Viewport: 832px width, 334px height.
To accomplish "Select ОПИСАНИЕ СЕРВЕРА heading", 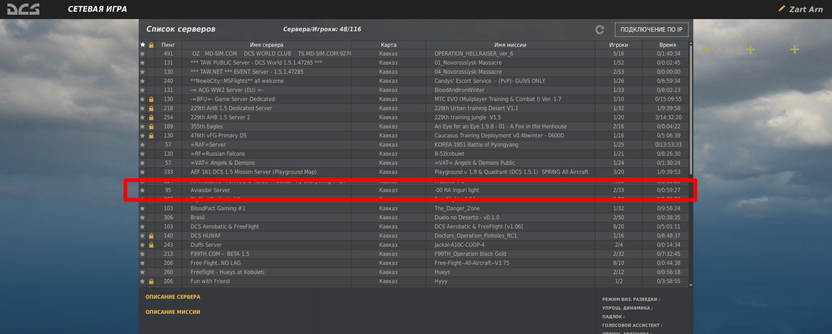I will tap(173, 297).
